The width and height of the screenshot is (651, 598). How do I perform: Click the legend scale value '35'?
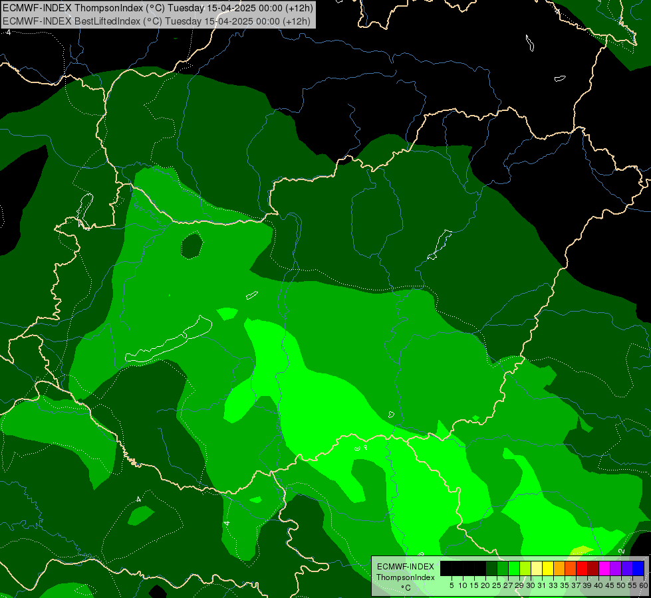565,585
